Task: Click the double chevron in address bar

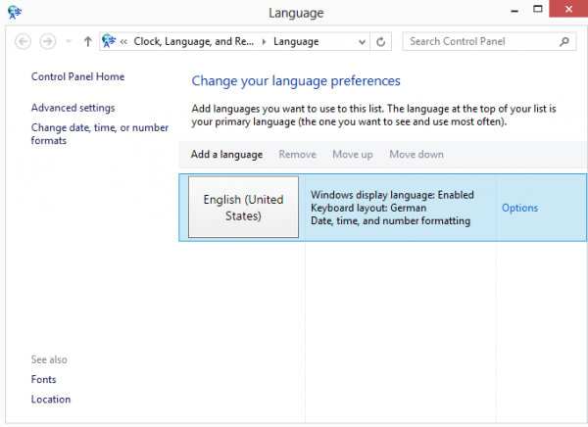Action: (x=123, y=41)
